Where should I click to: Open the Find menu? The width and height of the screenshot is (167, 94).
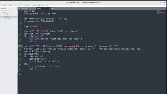pyautogui.click(x=16, y=6)
